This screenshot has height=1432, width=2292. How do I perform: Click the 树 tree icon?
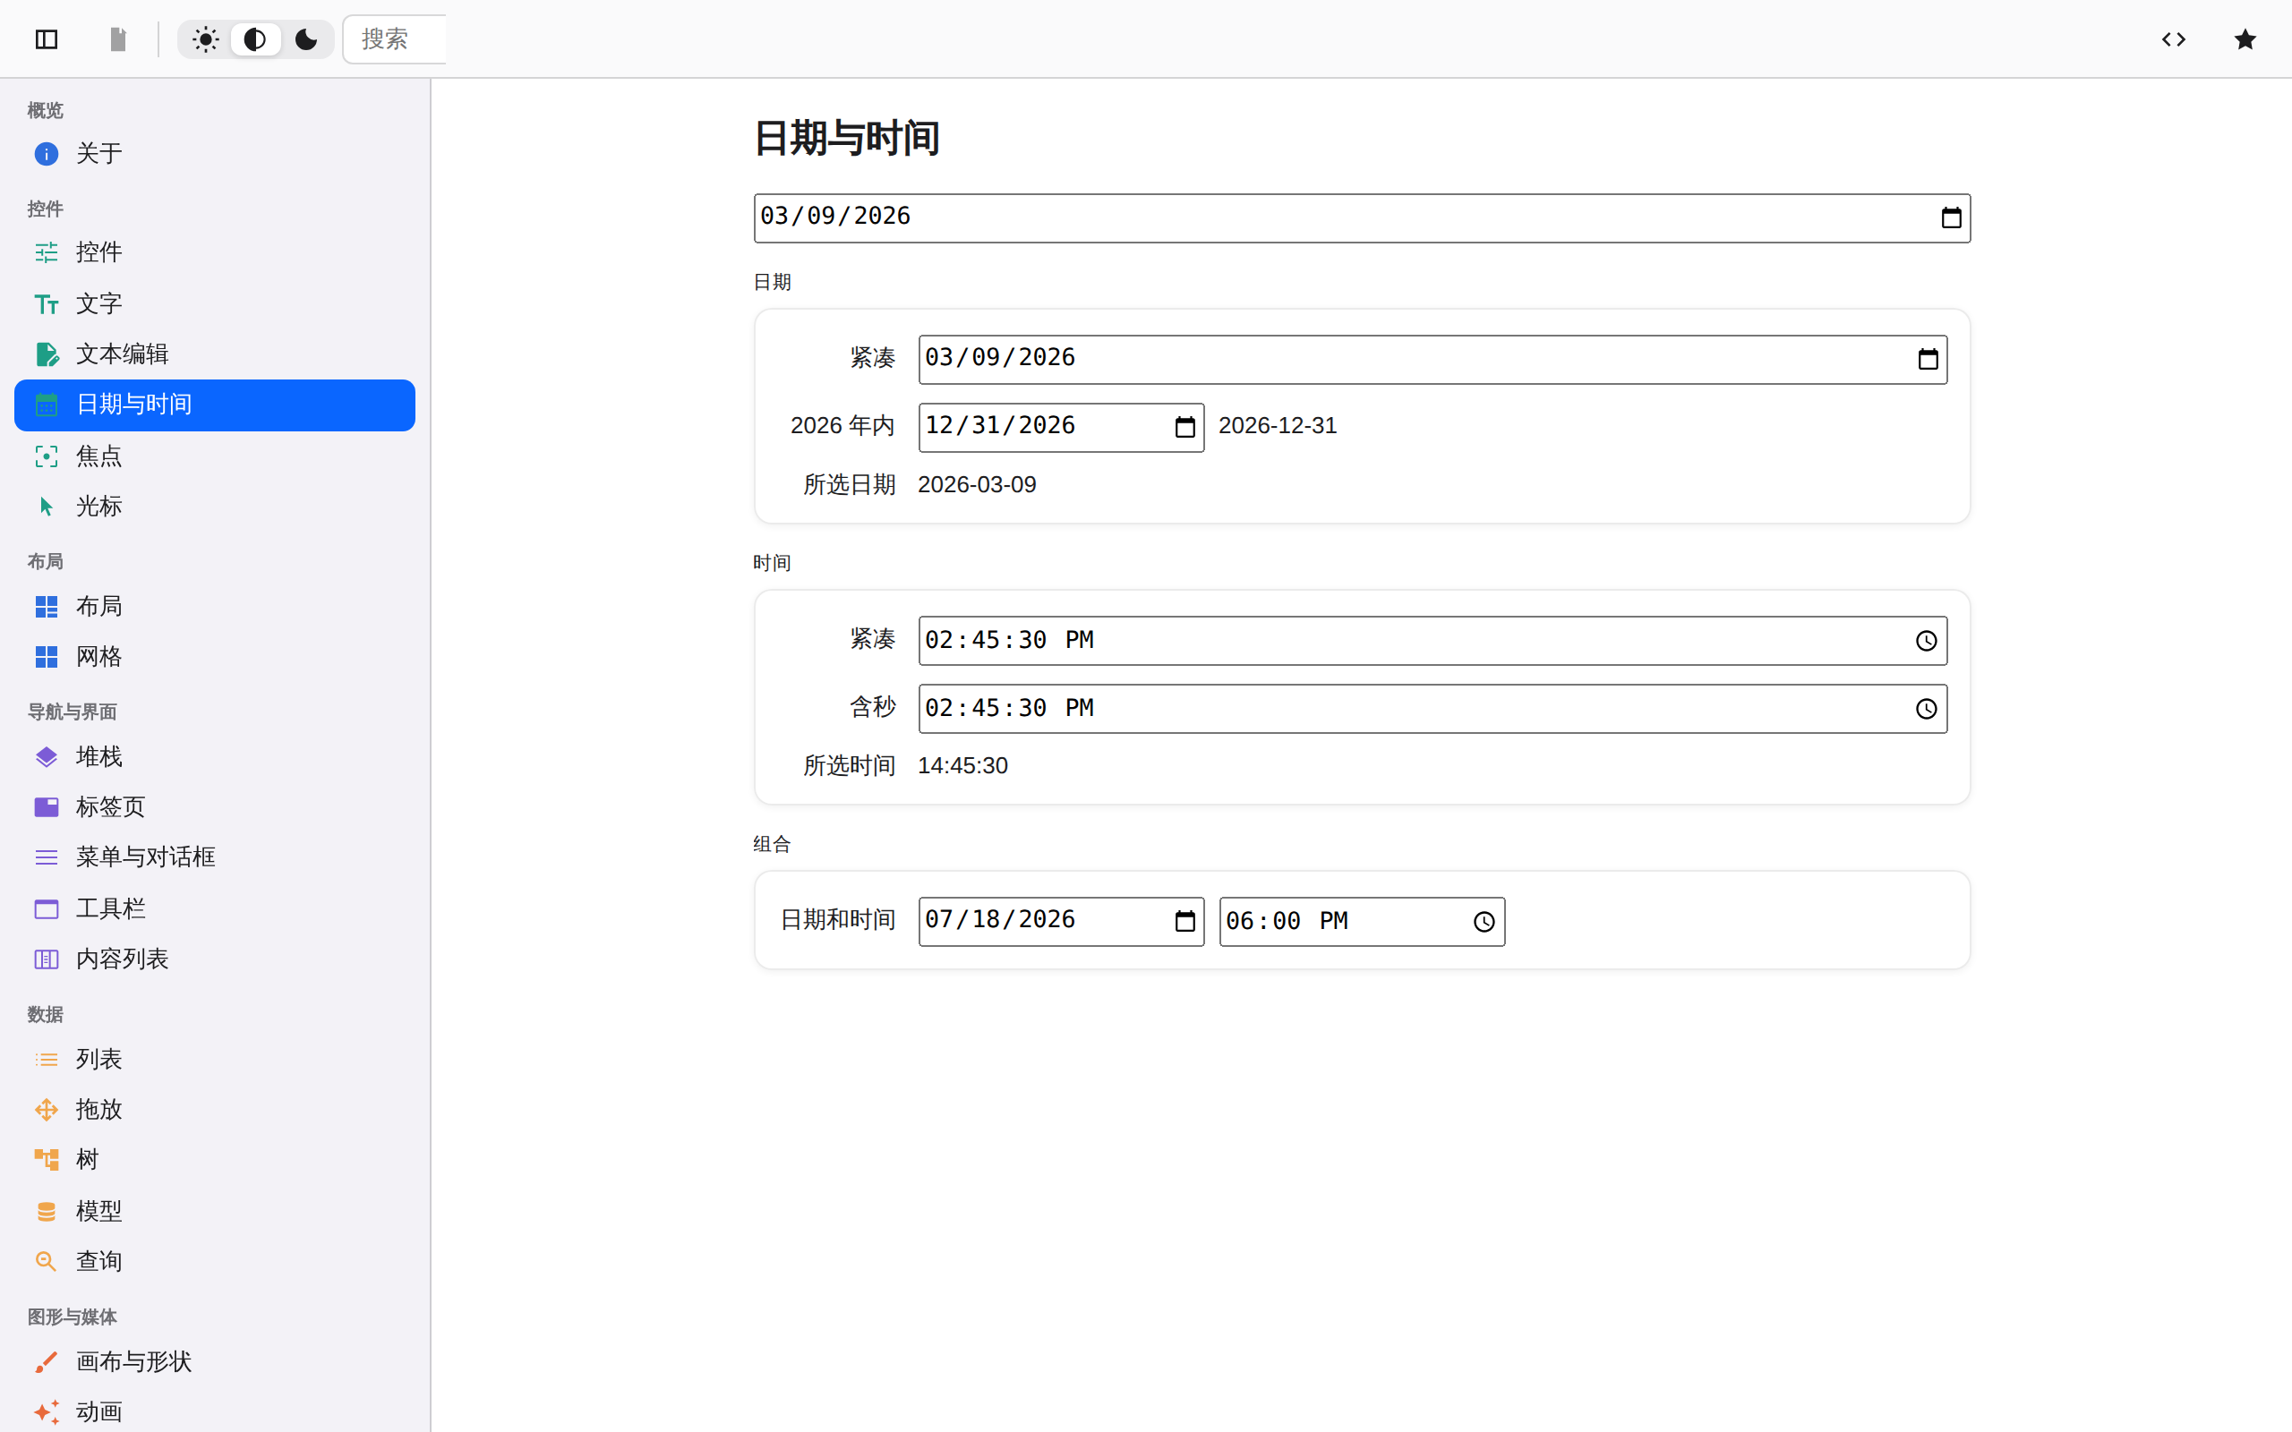(47, 1159)
